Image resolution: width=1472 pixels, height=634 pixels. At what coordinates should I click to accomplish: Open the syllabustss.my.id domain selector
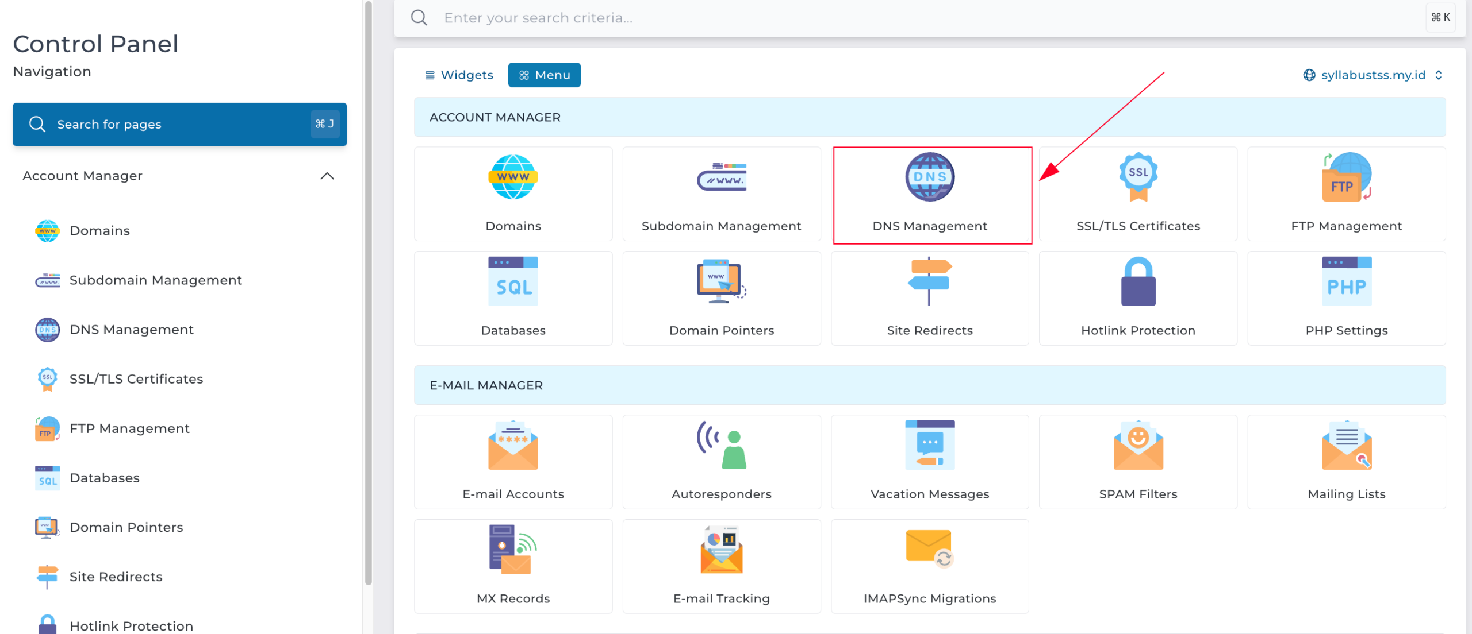(1373, 75)
